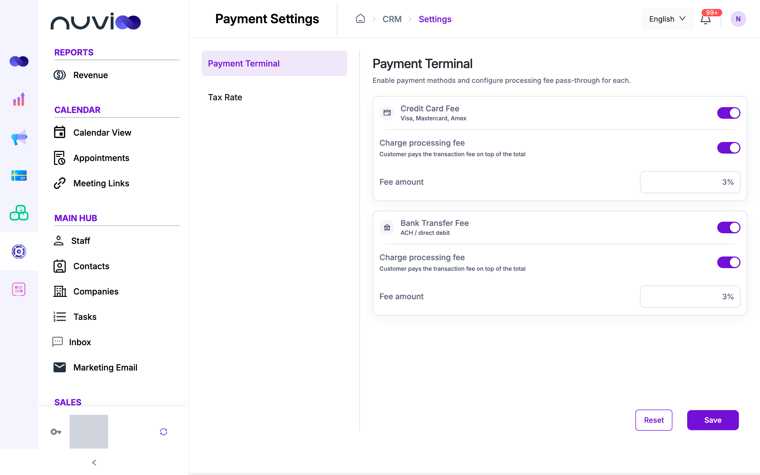Open the English language dropdown
The height and width of the screenshot is (475, 760).
point(667,19)
